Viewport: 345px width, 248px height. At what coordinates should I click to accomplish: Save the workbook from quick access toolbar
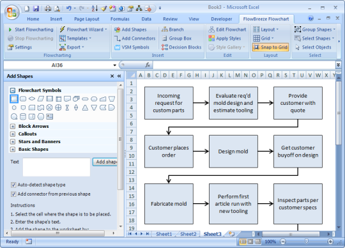(36, 8)
